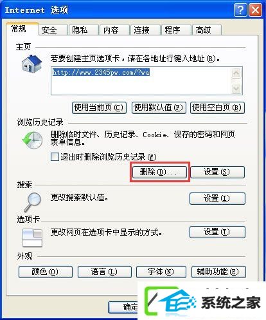Click the 删除(D)... button

point(159,172)
